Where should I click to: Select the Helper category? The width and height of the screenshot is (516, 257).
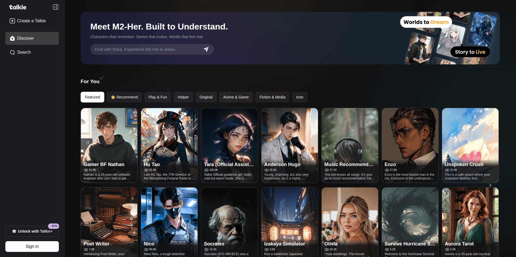tap(183, 97)
